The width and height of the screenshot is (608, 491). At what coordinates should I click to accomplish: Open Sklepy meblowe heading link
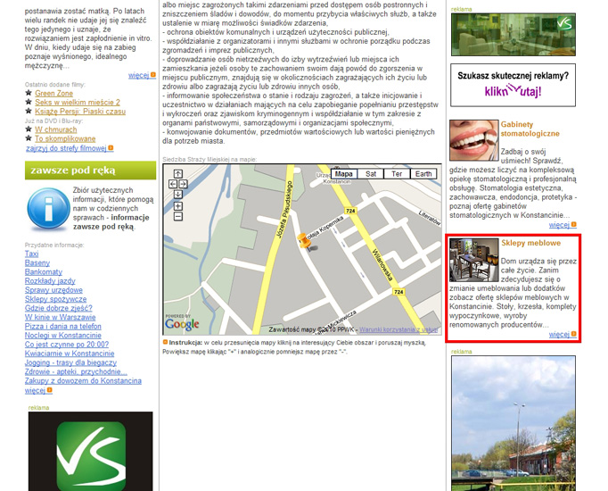[530, 243]
